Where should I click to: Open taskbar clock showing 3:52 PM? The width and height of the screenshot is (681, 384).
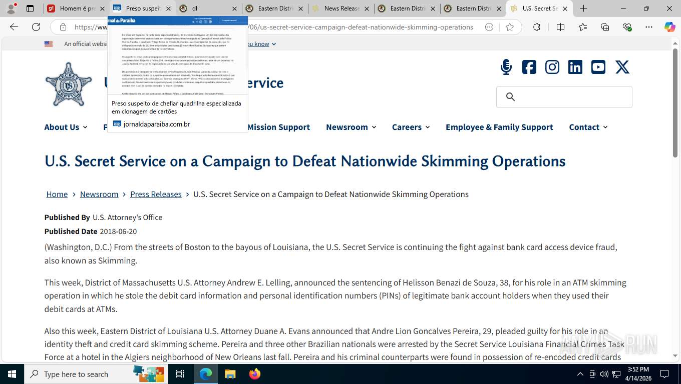click(638, 374)
